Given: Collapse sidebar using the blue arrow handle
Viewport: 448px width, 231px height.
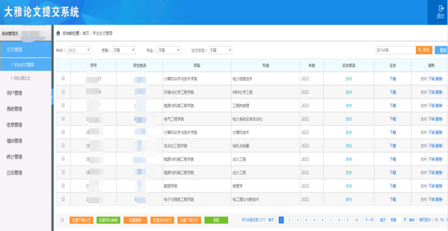Looking at the screenshot, I should tap(53, 96).
